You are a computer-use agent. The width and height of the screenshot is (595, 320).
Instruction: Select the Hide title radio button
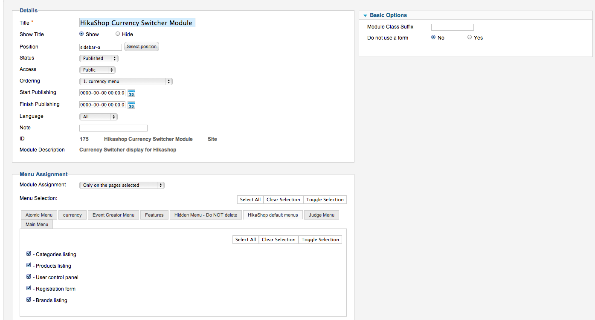point(118,34)
